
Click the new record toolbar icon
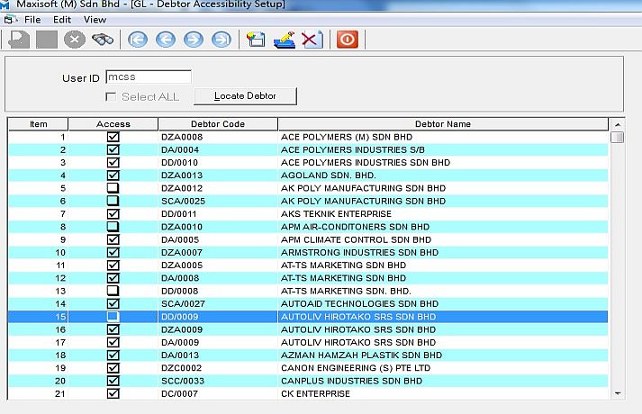[x=257, y=40]
